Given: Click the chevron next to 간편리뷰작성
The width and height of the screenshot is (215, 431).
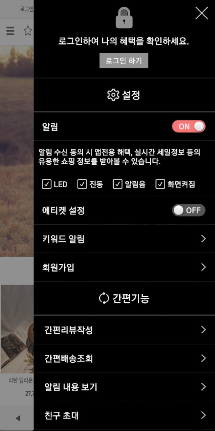Looking at the screenshot, I should [x=203, y=330].
